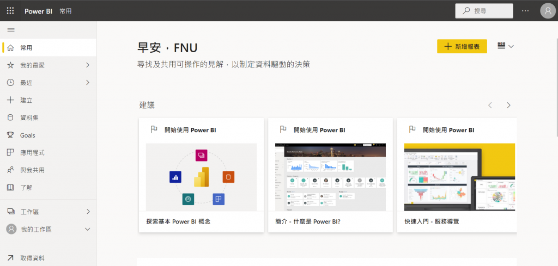Show next suggestions with right arrow

point(508,105)
